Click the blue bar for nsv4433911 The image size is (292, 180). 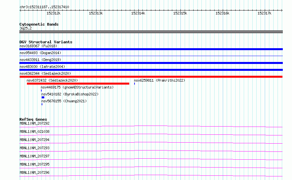coord(151,63)
